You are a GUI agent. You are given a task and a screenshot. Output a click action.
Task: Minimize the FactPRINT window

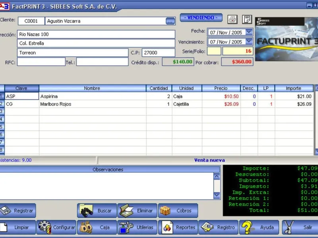tap(309, 5)
